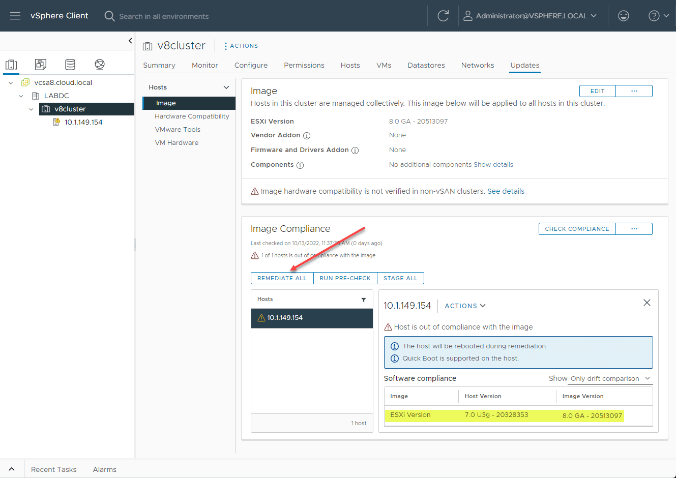
Task: Click the v8cluster cluster icon in header
Action: coord(148,46)
